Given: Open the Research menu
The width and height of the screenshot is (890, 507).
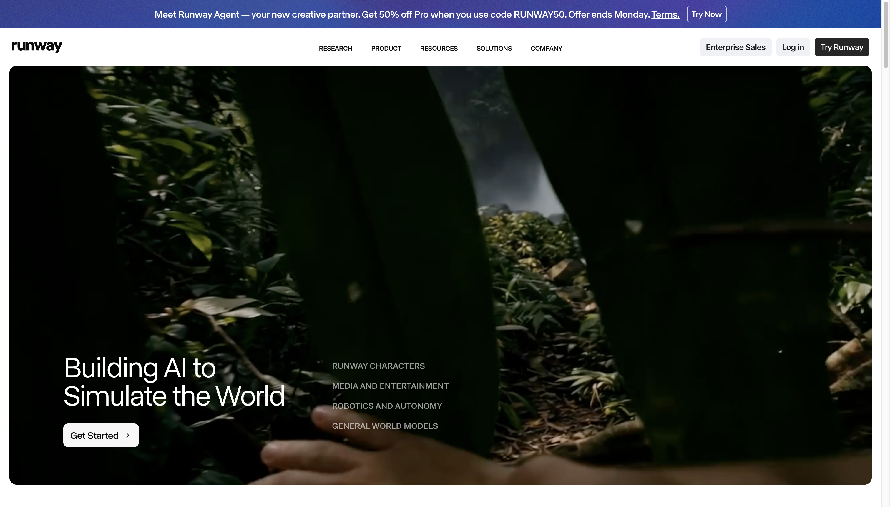Looking at the screenshot, I should pyautogui.click(x=335, y=49).
